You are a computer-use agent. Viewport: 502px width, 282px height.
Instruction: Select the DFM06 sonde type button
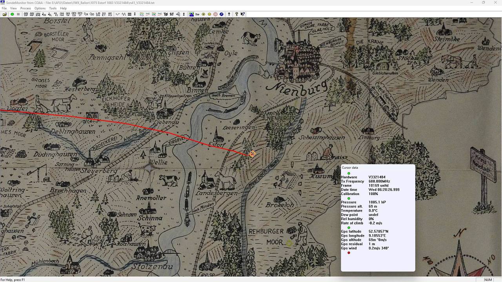coord(68,14)
